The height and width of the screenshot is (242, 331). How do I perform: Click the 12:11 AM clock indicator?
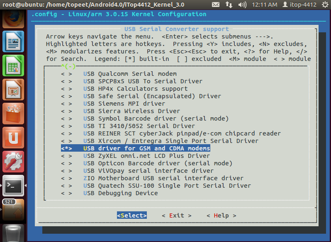[x=265, y=5]
